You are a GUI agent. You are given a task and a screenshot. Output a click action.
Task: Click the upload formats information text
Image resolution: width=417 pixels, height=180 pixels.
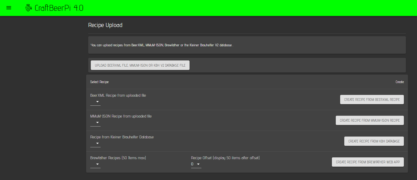[x=162, y=45]
